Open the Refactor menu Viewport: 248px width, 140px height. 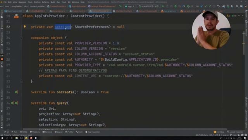(x=46, y=2)
